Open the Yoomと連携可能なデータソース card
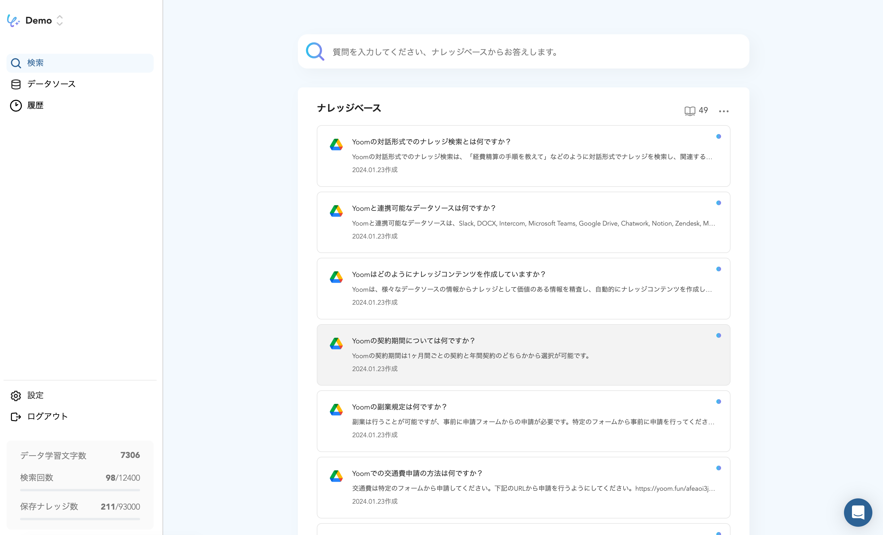Image resolution: width=883 pixels, height=535 pixels. [x=523, y=222]
